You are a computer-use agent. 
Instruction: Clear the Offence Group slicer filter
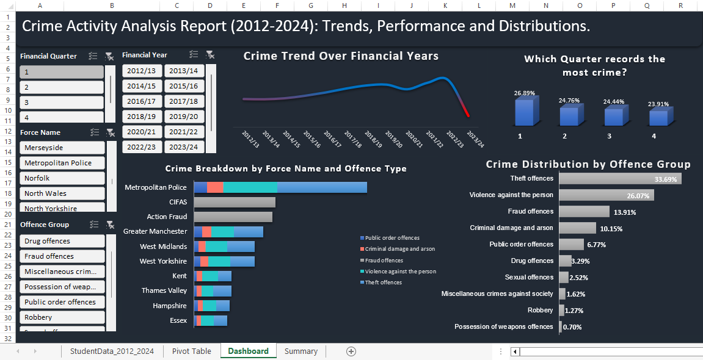pos(109,225)
